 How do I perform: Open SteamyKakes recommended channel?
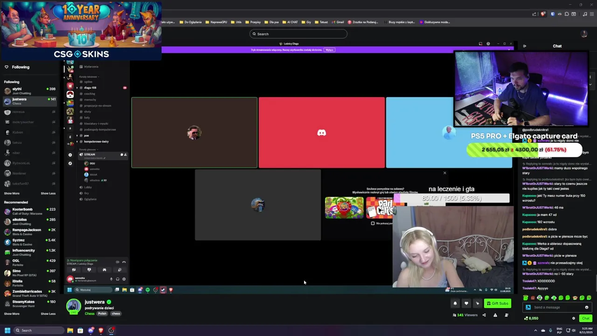pyautogui.click(x=29, y=304)
